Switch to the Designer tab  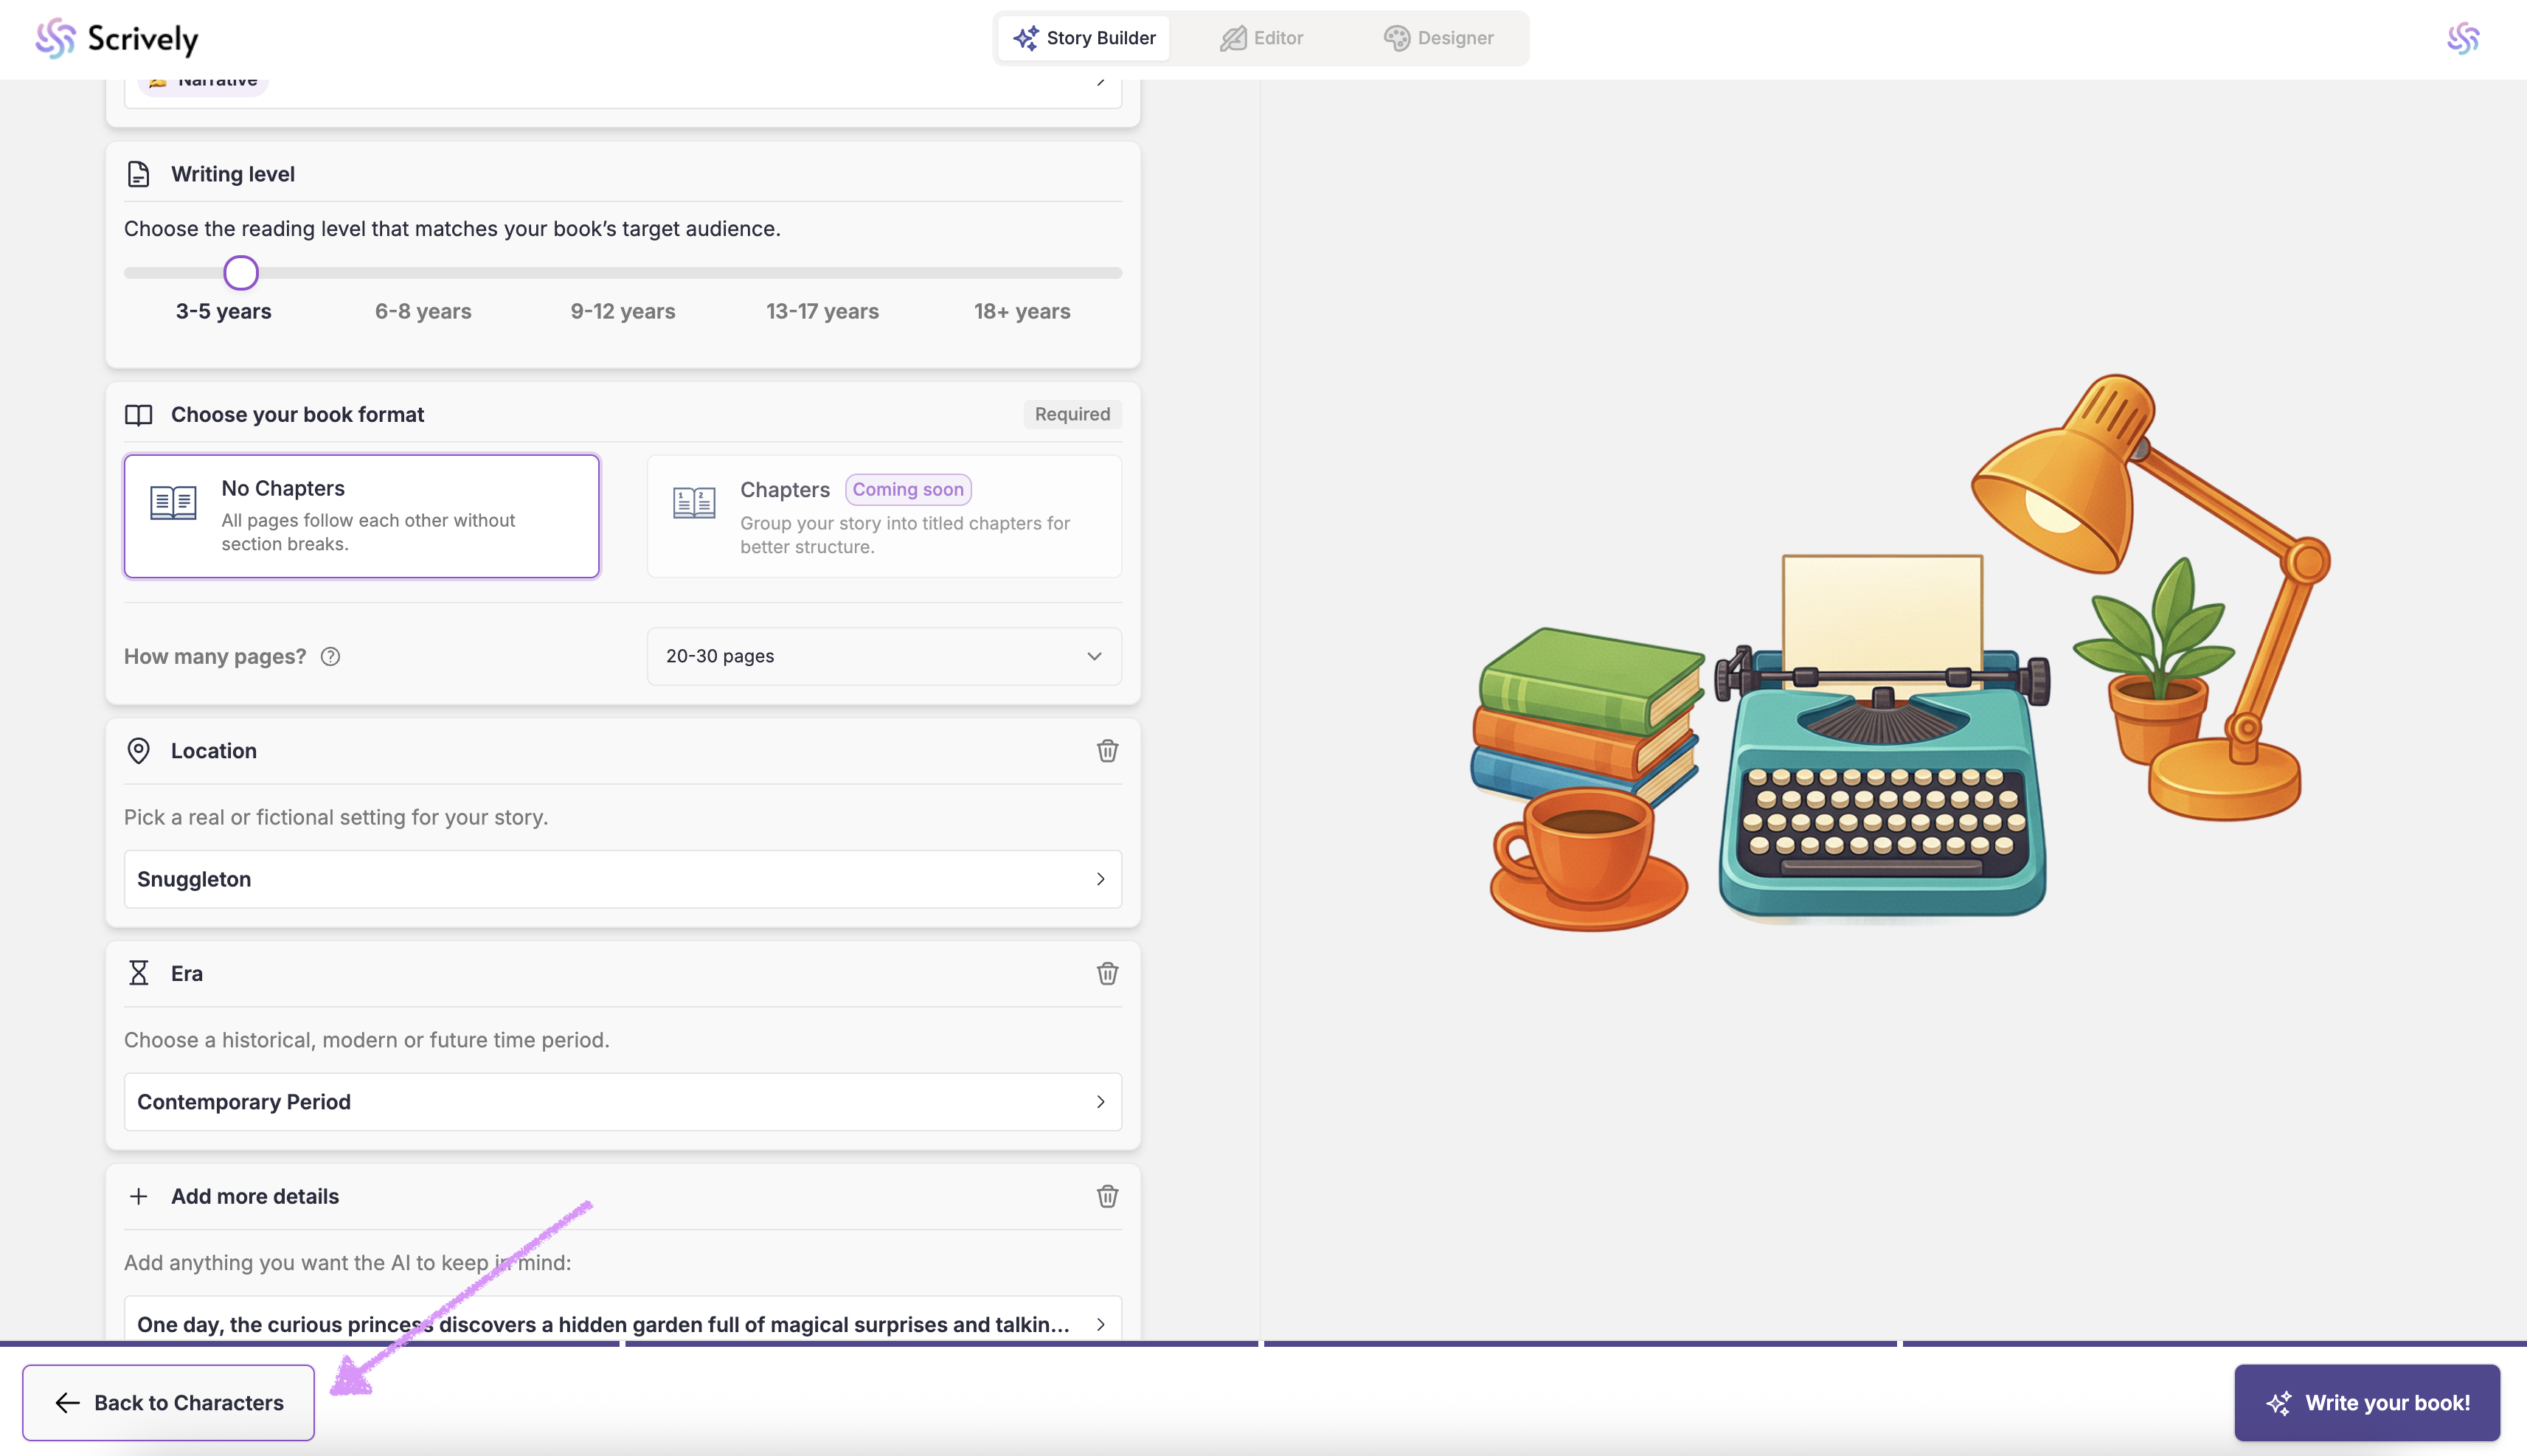point(1438,38)
